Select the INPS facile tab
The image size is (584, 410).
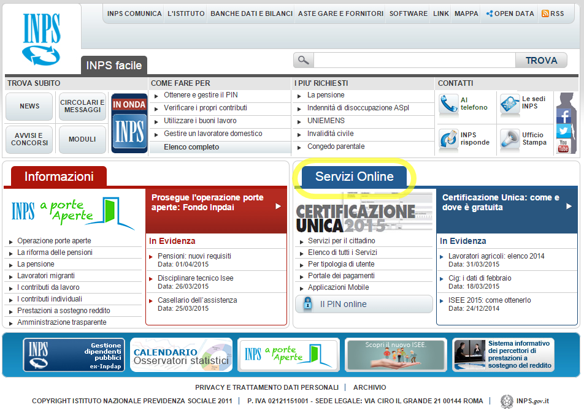point(114,66)
